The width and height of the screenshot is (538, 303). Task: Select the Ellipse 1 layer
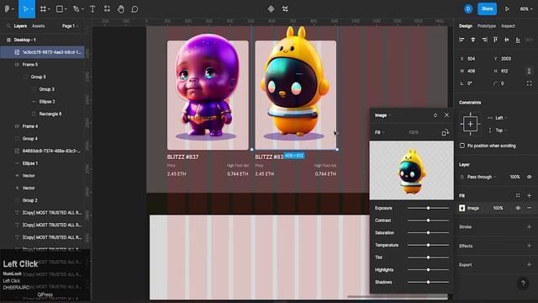[x=42, y=163]
